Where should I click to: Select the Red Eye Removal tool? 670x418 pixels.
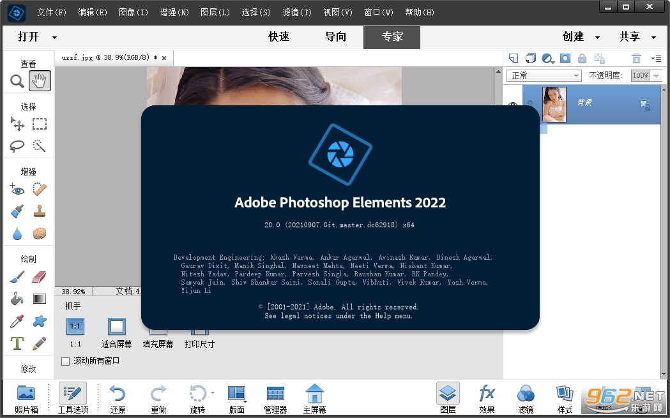pyautogui.click(x=17, y=189)
